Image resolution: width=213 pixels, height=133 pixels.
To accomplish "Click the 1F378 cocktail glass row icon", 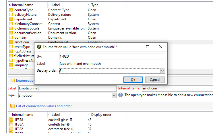I will (x=11, y=120).
